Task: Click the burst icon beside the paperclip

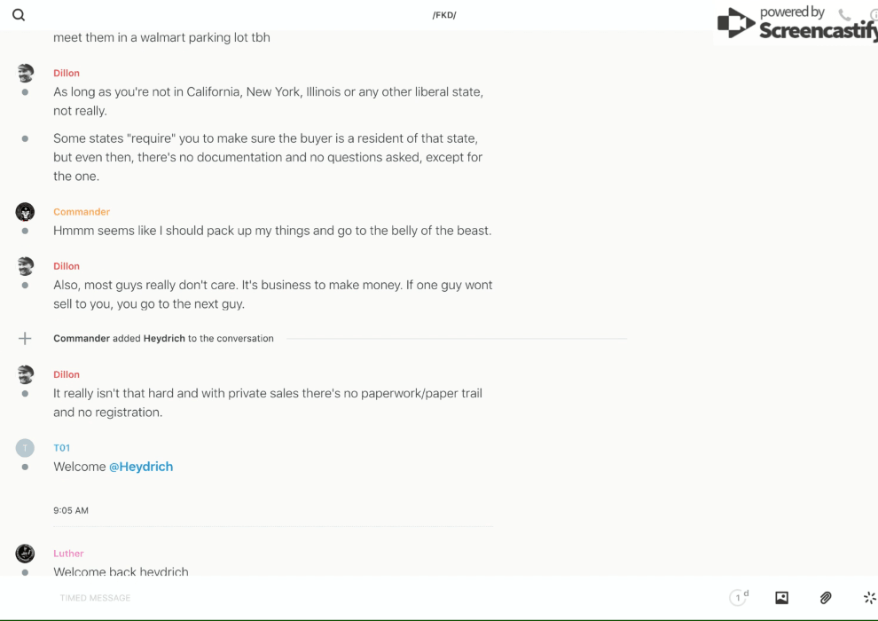Action: coord(869,598)
